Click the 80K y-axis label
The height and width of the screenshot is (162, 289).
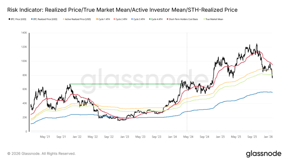click(x=25, y=75)
